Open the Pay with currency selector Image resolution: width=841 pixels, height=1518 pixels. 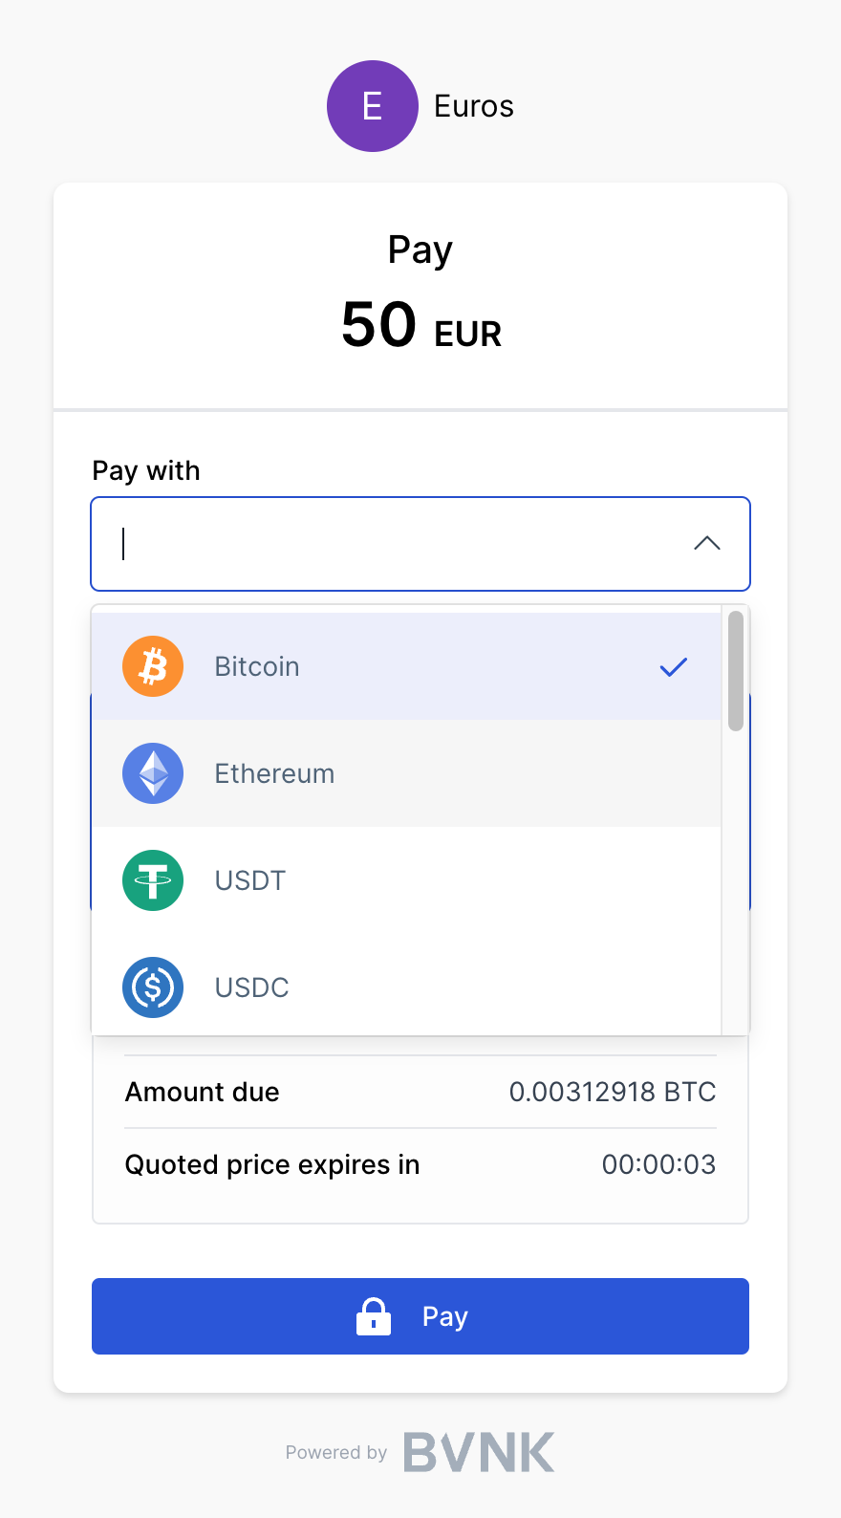[420, 543]
